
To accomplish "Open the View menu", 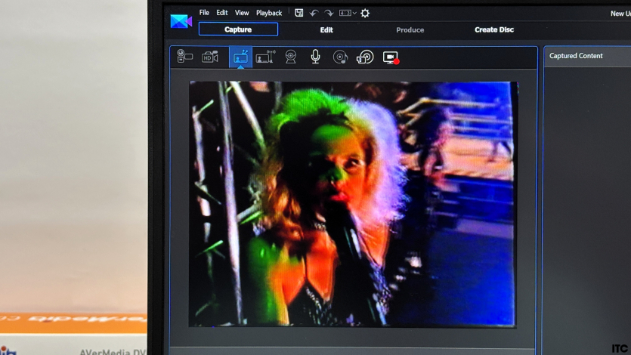I will [242, 13].
